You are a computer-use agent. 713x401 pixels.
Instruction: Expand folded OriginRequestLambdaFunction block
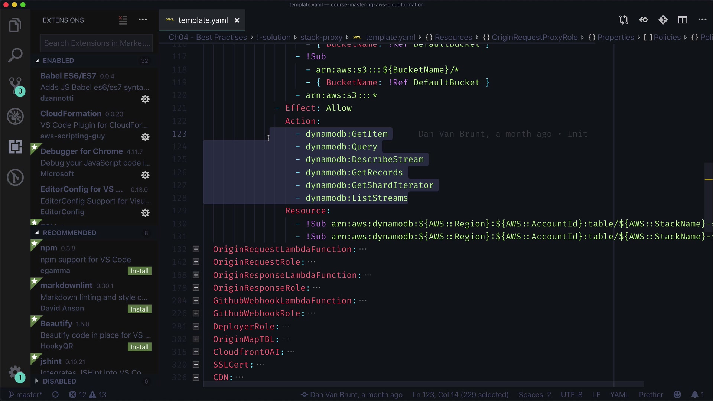196,249
